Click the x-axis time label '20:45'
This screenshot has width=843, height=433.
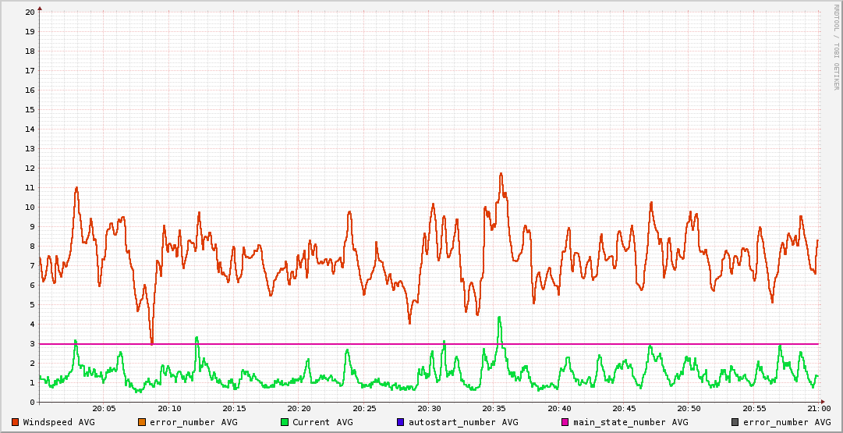[624, 410]
